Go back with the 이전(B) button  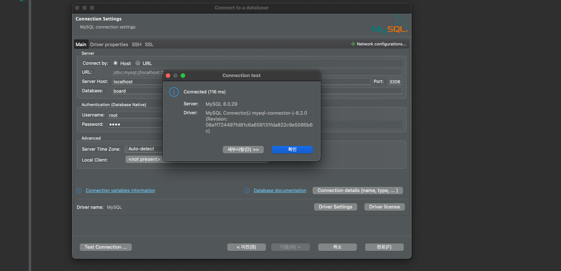(x=247, y=247)
